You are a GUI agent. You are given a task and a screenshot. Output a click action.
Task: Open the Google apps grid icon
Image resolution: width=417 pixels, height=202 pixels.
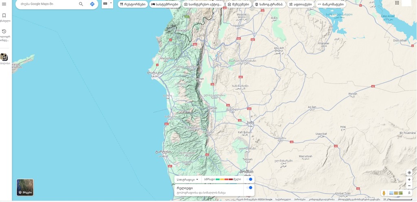coord(397,3)
